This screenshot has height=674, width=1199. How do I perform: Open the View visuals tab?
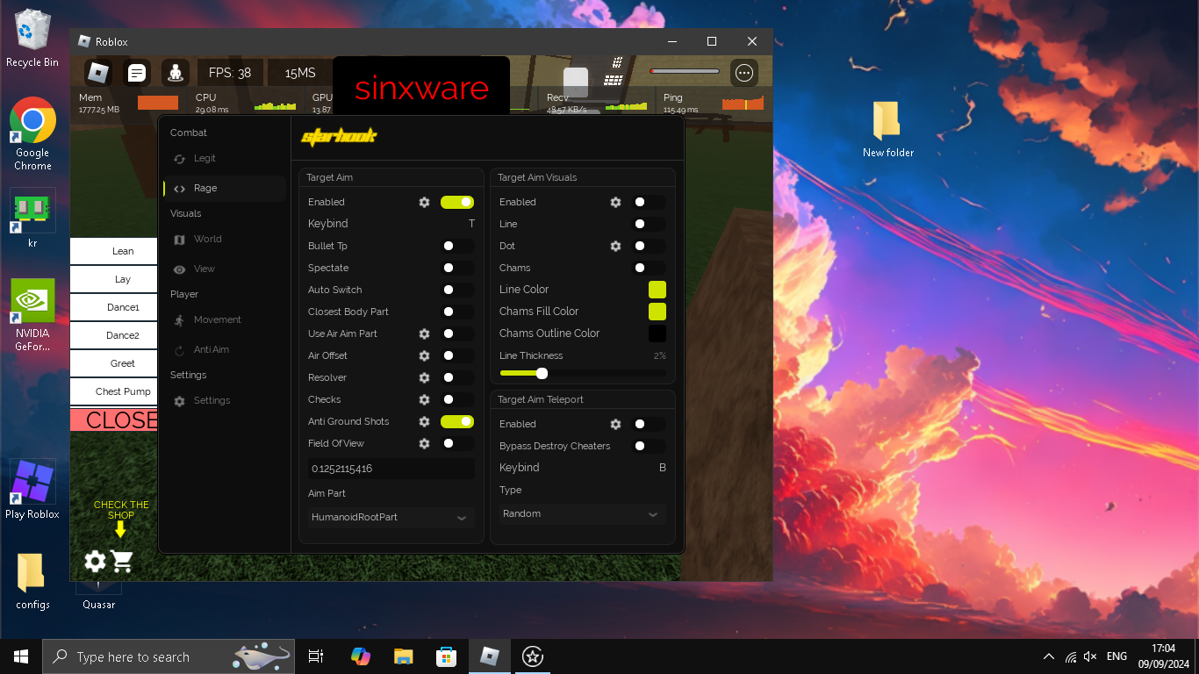225,269
